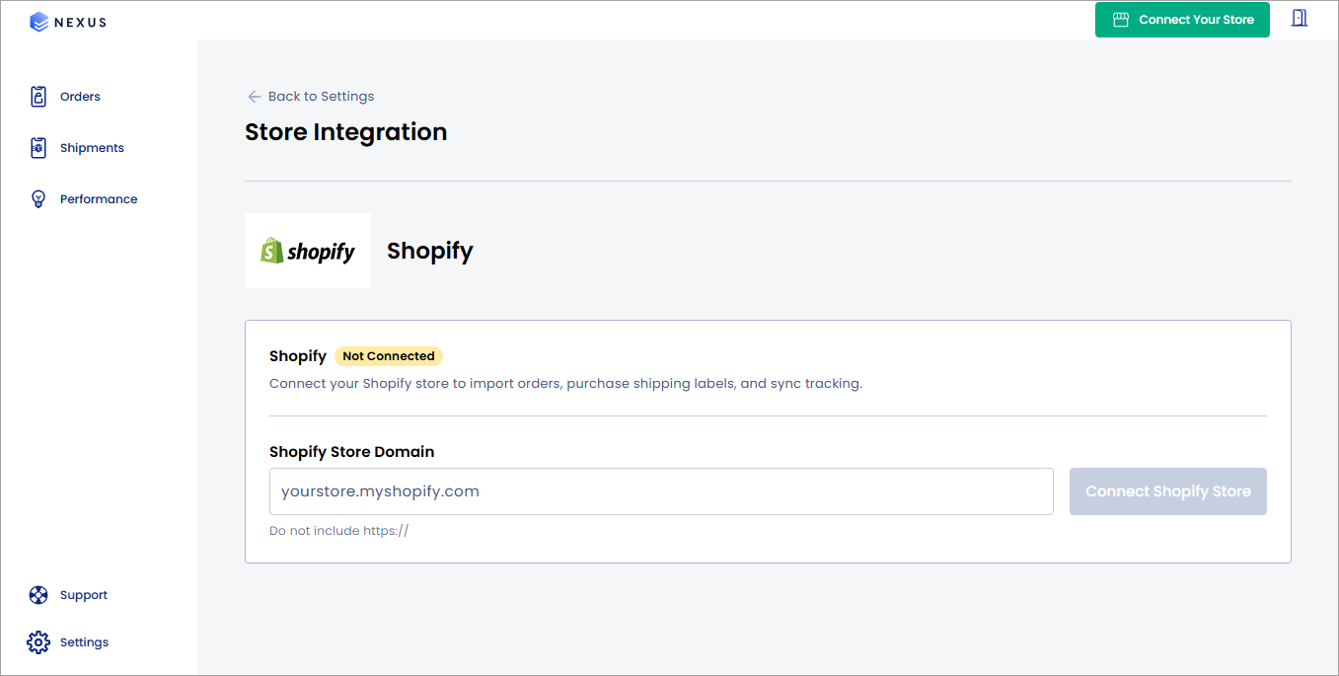Click the NEXUS brand name text
Viewport: 1339px width, 676px height.
[x=80, y=22]
